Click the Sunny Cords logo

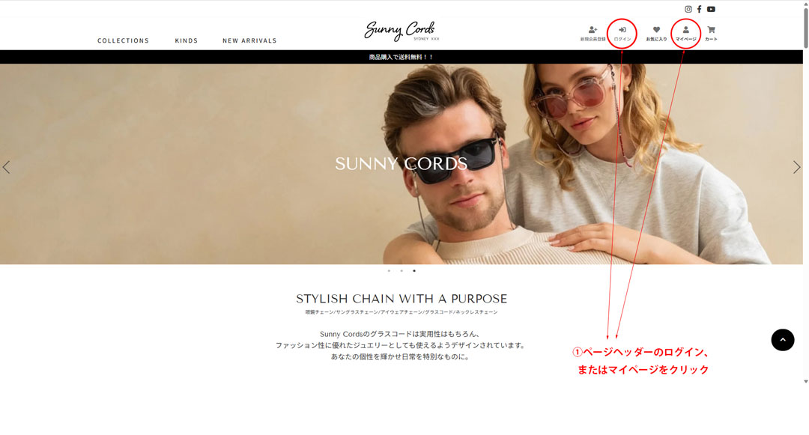(401, 31)
